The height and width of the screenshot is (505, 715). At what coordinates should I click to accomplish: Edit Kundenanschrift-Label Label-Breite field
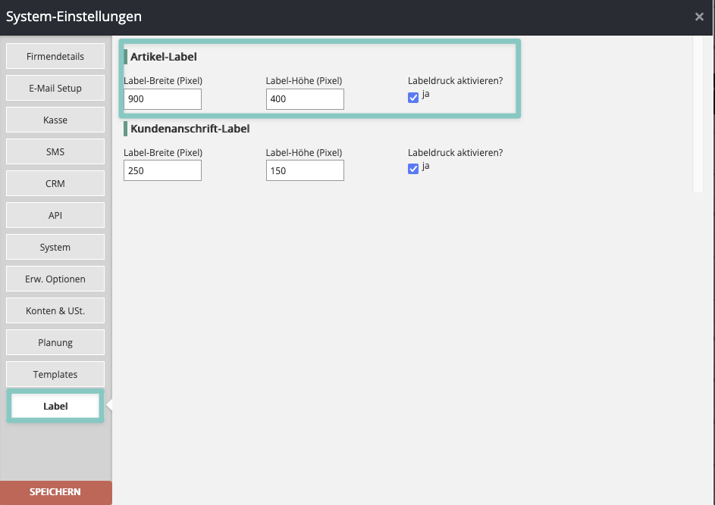click(162, 171)
